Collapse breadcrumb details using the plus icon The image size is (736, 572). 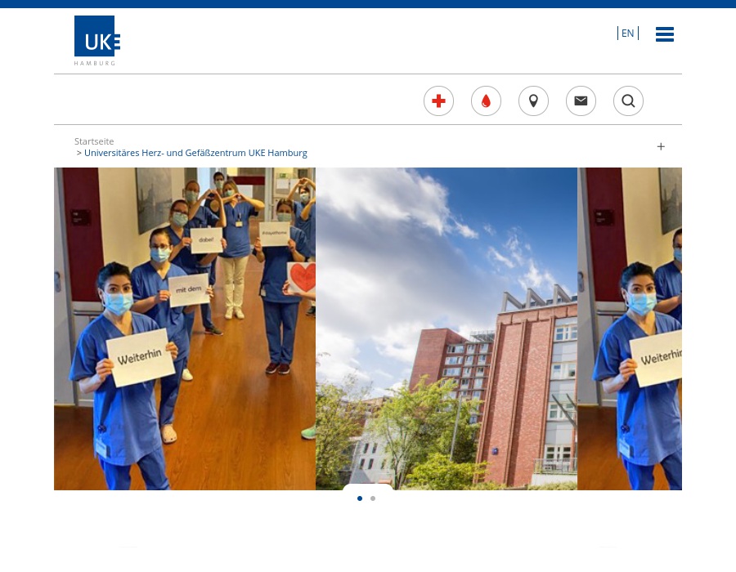661,146
